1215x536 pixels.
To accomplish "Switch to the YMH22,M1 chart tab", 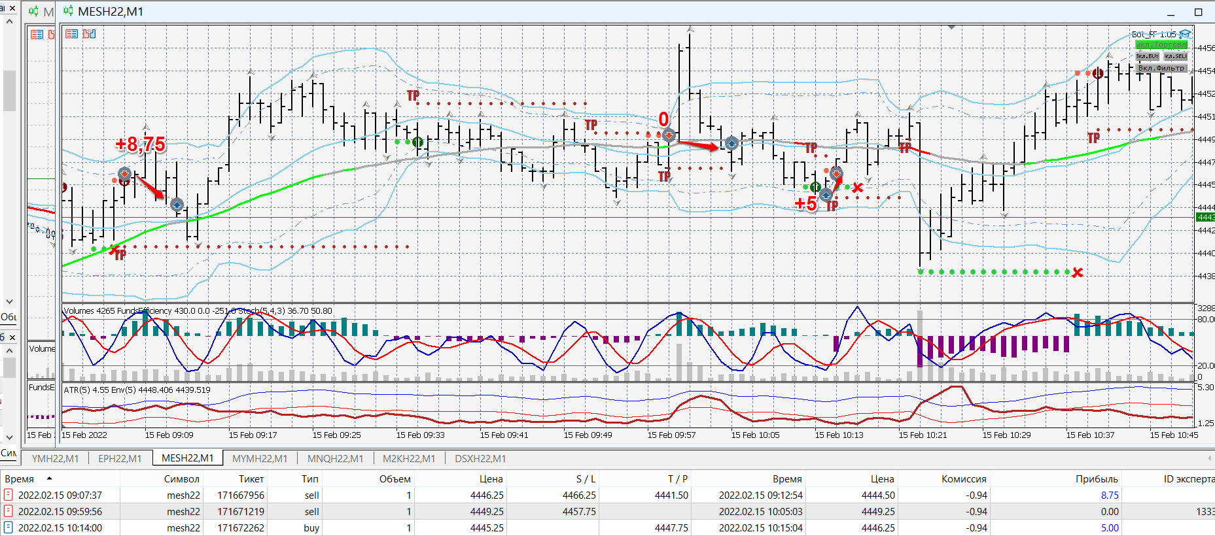I will [x=55, y=458].
